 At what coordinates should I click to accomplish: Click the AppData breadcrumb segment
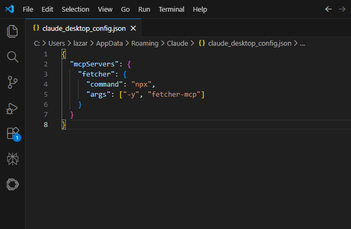tap(109, 43)
